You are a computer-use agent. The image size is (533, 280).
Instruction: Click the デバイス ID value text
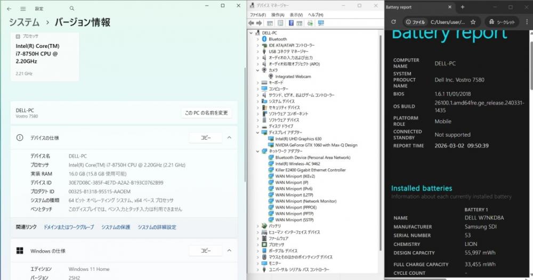point(116,183)
